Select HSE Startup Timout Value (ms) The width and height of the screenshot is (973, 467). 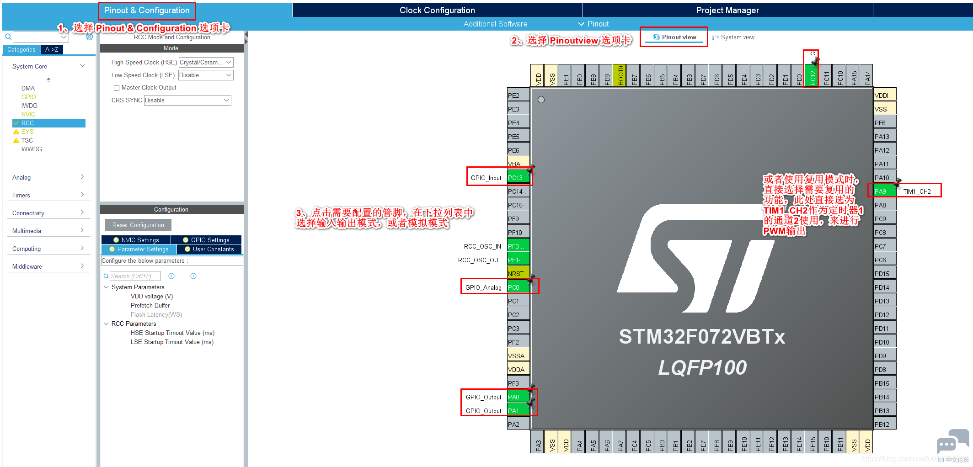172,333
